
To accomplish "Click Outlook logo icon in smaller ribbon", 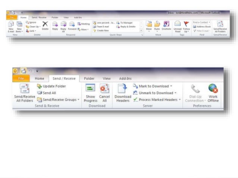I will coord(8,13).
